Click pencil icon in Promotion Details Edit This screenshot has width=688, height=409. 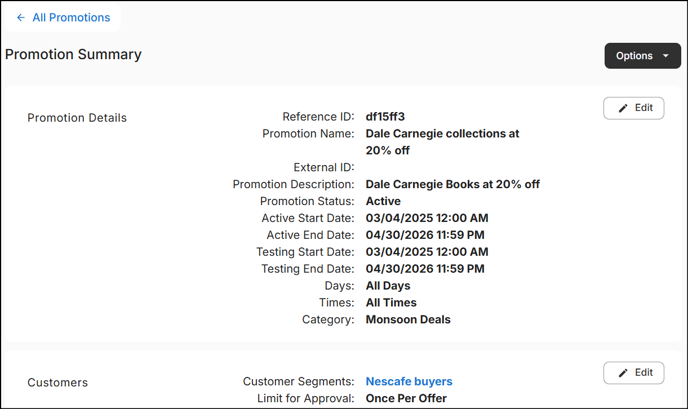623,108
